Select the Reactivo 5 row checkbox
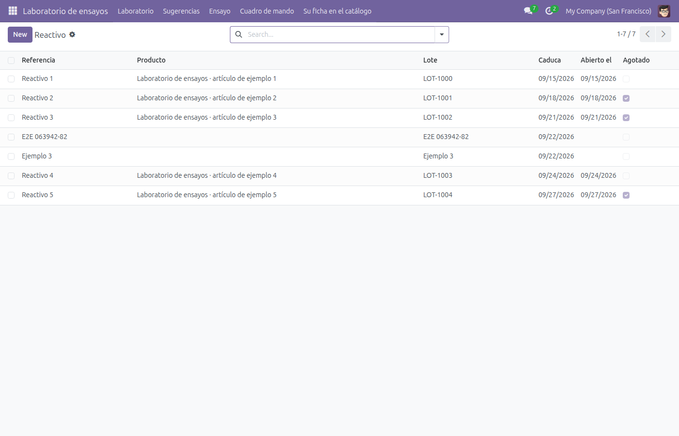The width and height of the screenshot is (679, 436). click(x=11, y=195)
